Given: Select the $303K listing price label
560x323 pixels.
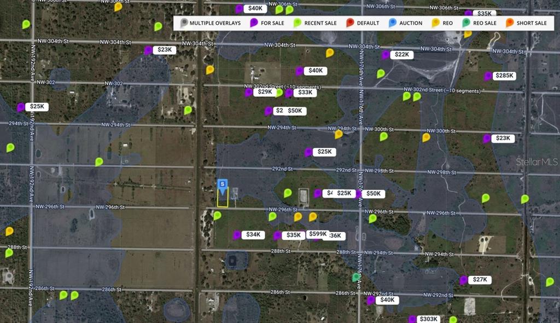Looking at the screenshot, I should pos(428,319).
